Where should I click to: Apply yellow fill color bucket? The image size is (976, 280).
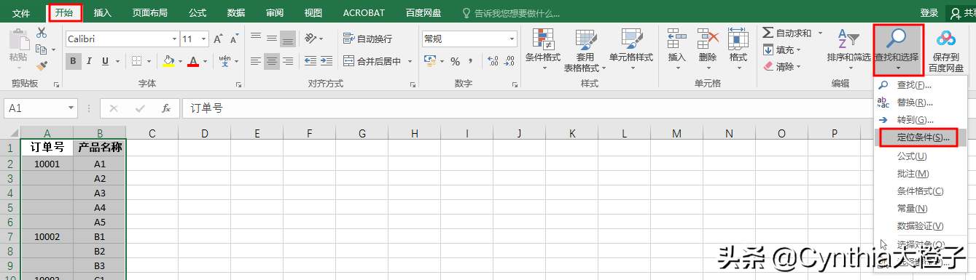tap(168, 61)
